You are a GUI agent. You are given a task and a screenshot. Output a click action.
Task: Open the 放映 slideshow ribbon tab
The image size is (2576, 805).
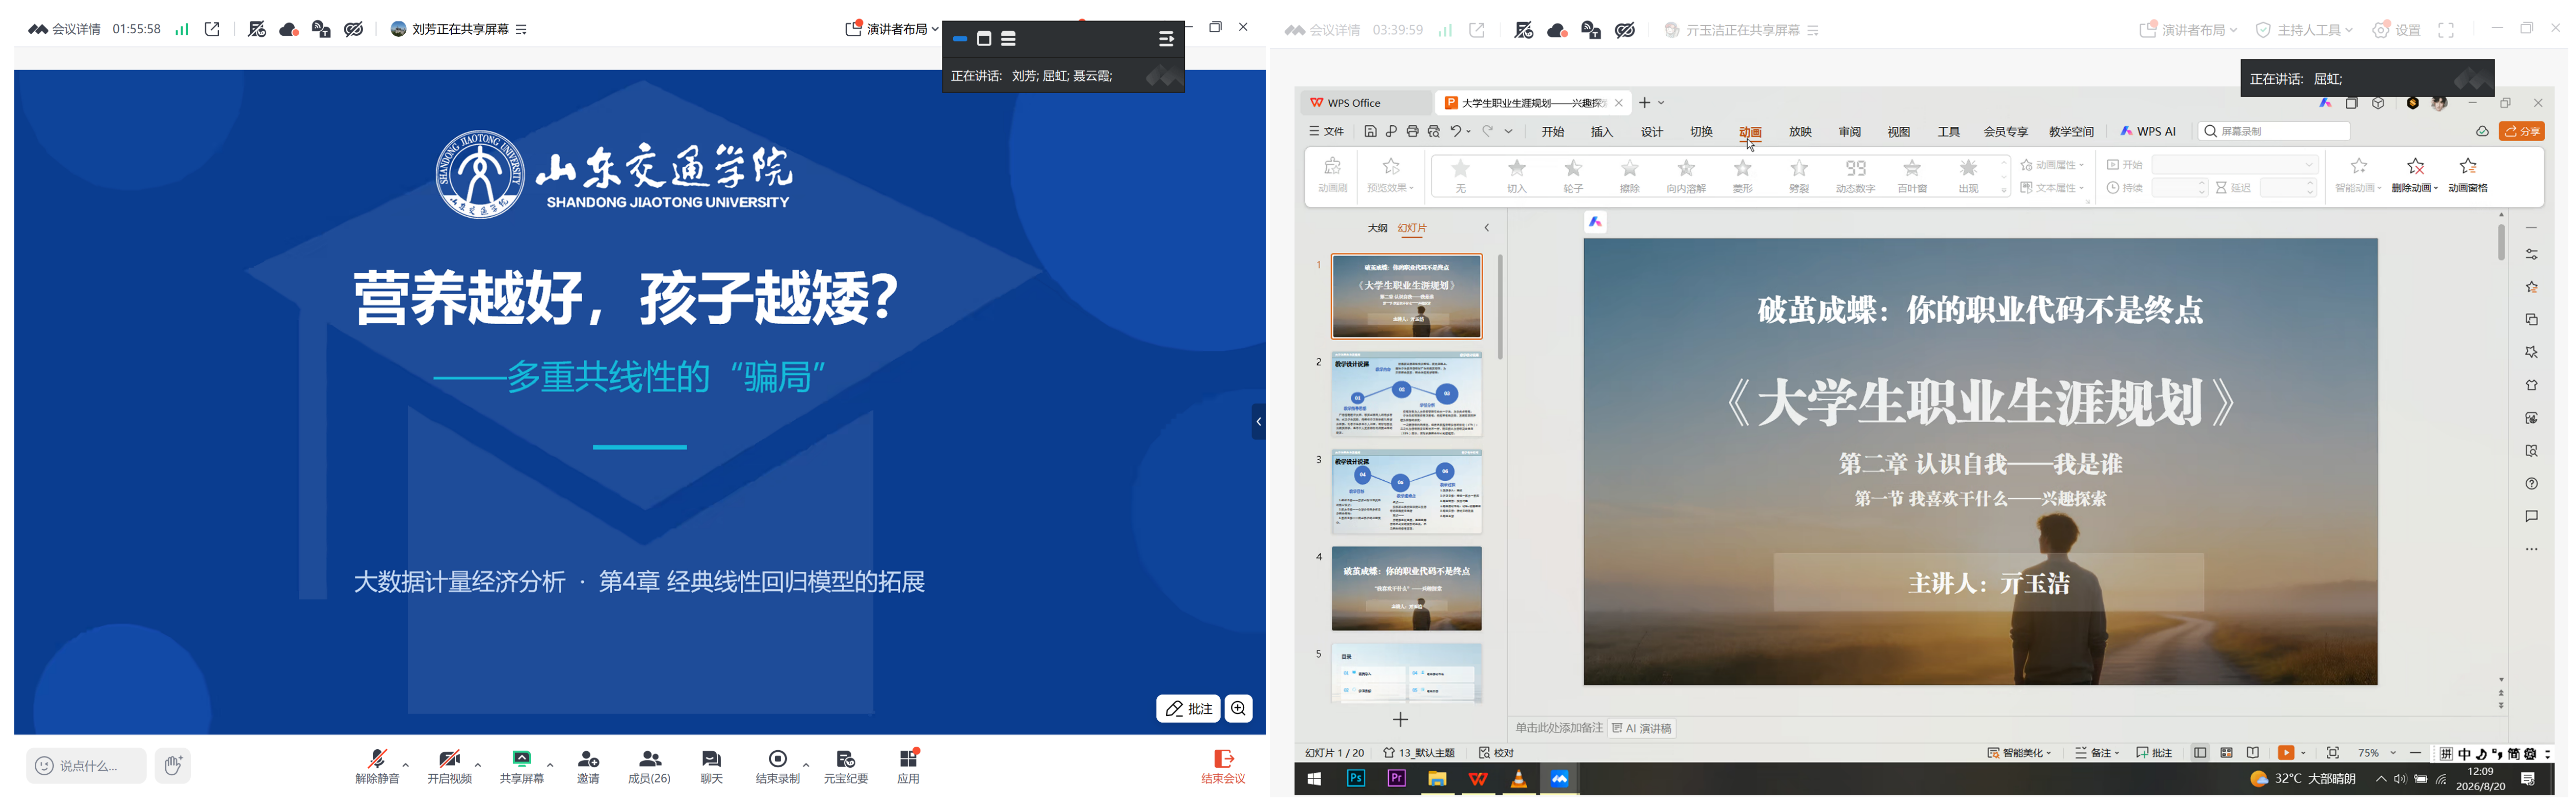click(1800, 132)
